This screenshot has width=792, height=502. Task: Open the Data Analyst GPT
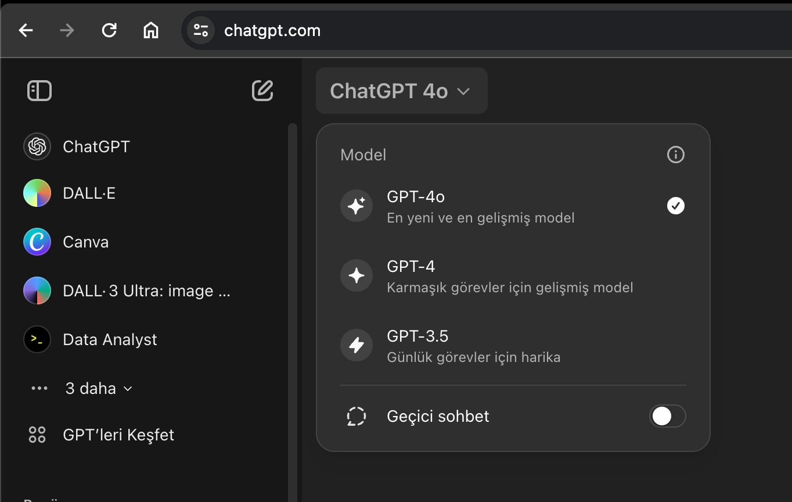pos(110,339)
